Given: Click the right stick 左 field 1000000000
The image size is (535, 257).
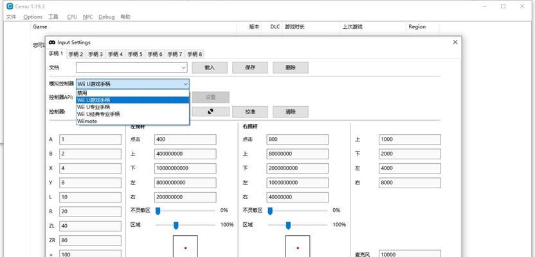Looking at the screenshot, I should coord(298,182).
